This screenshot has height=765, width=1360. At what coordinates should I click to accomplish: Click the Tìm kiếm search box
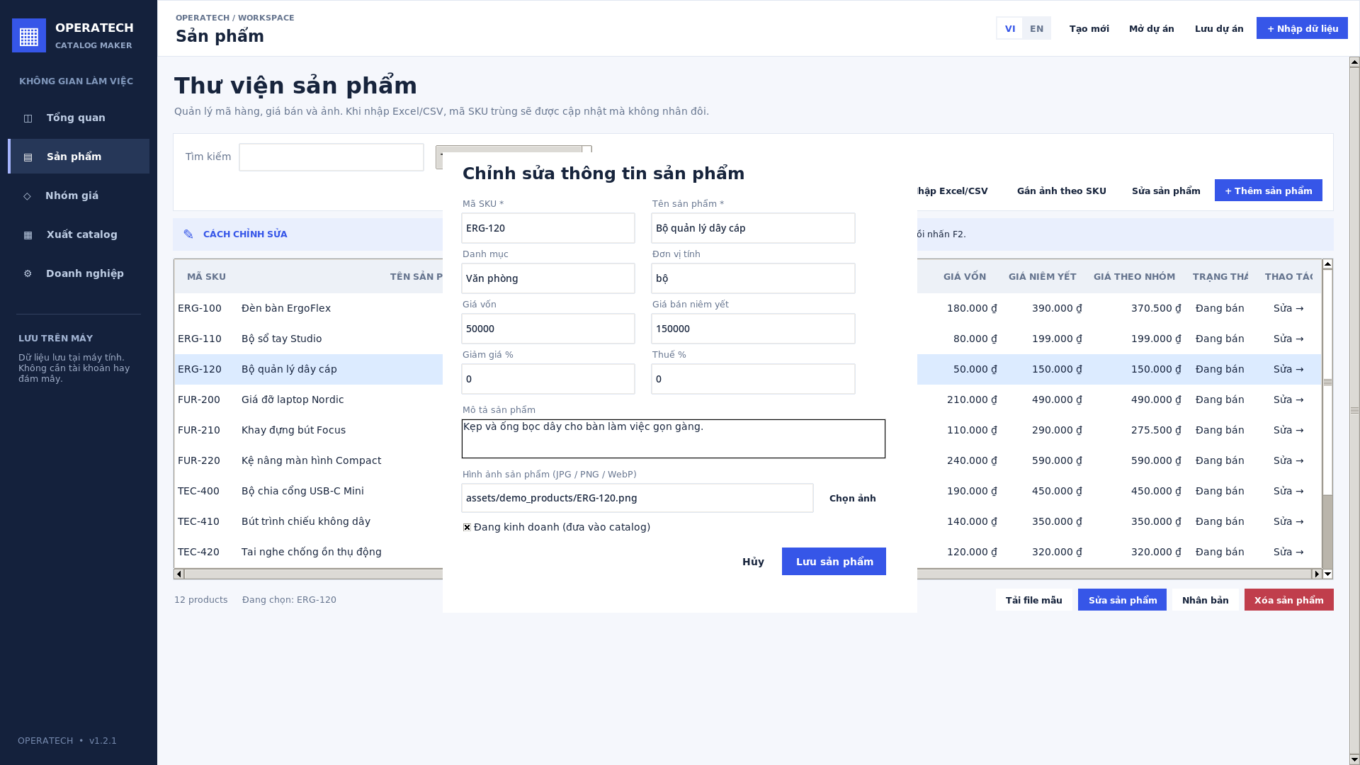click(331, 157)
